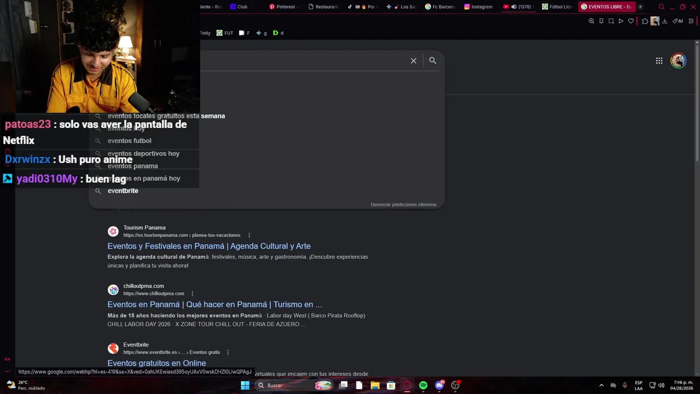Open the browser easy setup menu icon

[x=691, y=21]
